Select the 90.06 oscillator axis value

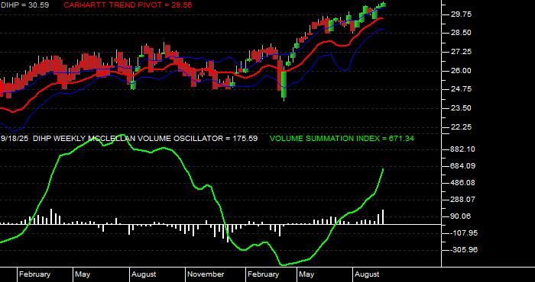click(x=461, y=216)
